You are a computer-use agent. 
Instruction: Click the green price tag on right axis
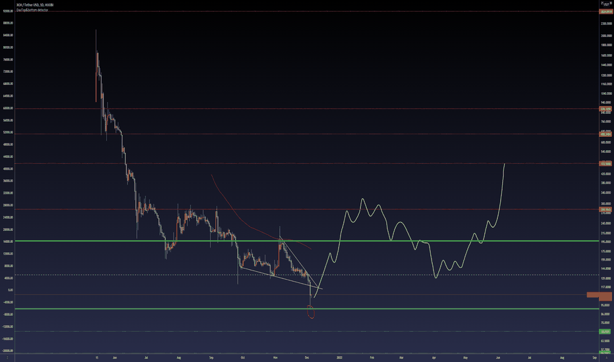605,332
